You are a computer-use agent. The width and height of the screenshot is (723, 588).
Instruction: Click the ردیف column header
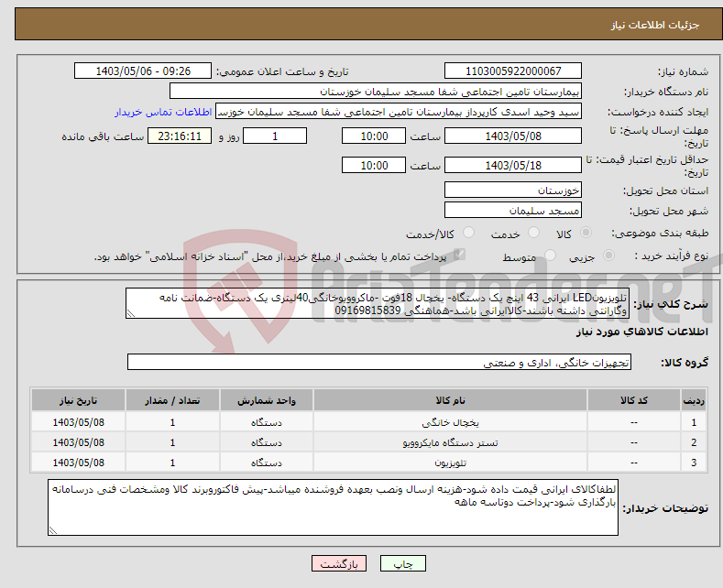694,400
